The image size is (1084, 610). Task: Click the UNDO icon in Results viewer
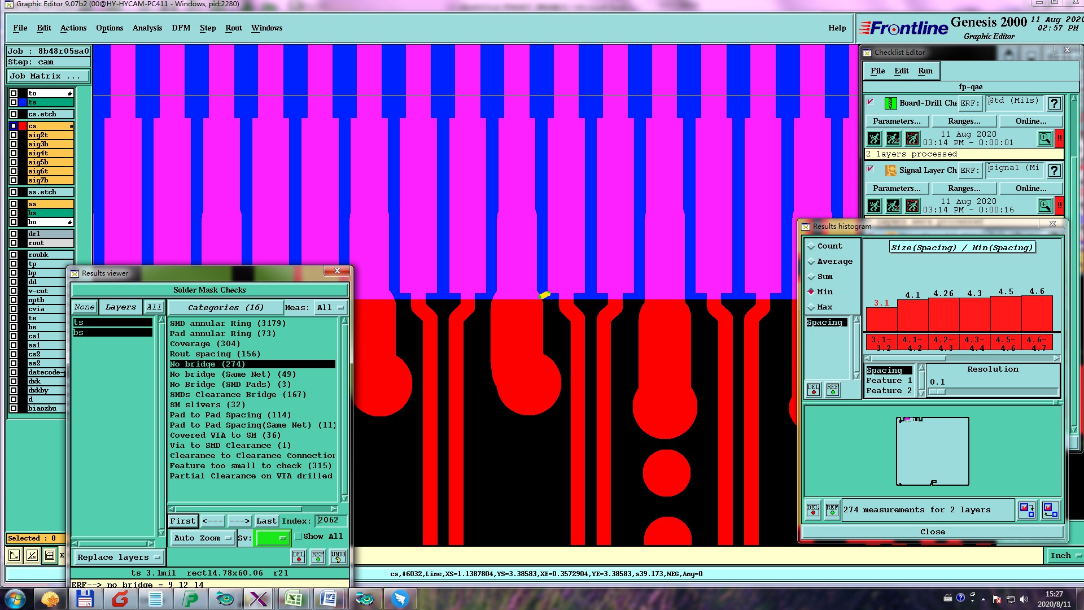[338, 557]
